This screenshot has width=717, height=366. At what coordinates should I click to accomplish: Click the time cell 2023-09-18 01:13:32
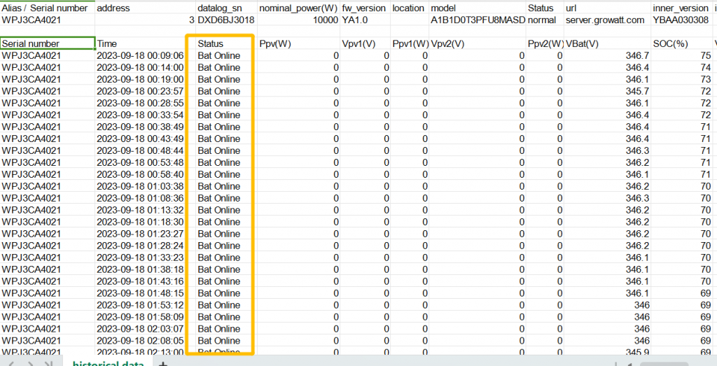tap(145, 210)
